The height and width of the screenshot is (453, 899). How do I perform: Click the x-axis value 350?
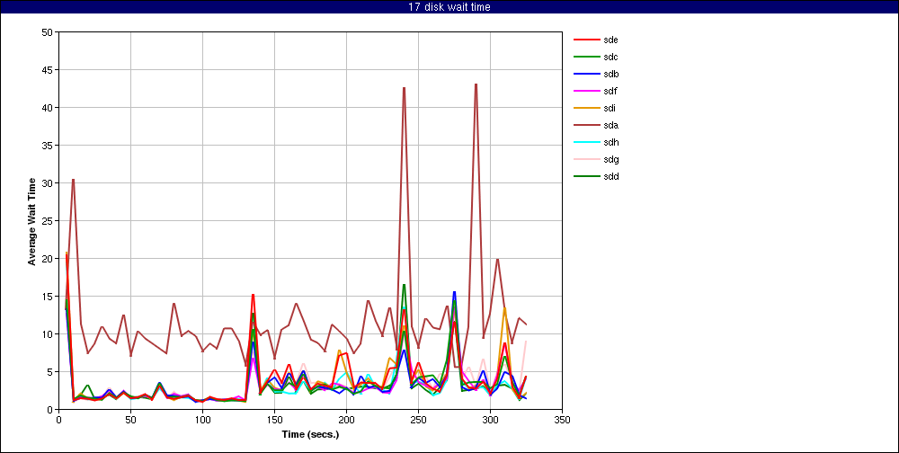[562, 420]
